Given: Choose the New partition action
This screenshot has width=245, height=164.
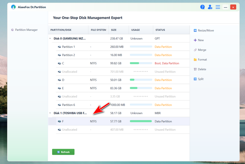Looking at the screenshot, I should click(199, 40).
